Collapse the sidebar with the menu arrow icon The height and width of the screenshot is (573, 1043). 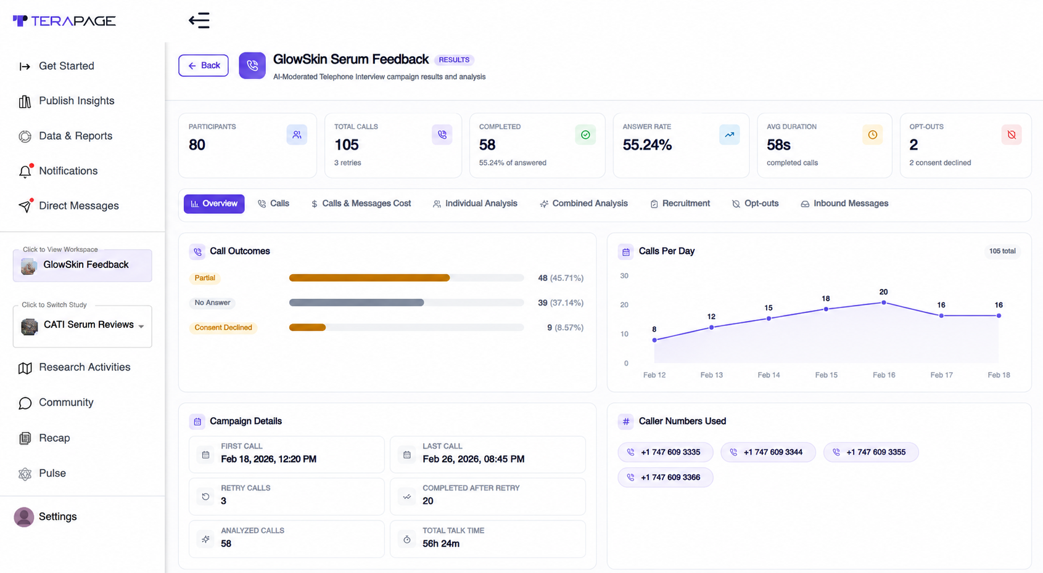tap(199, 20)
